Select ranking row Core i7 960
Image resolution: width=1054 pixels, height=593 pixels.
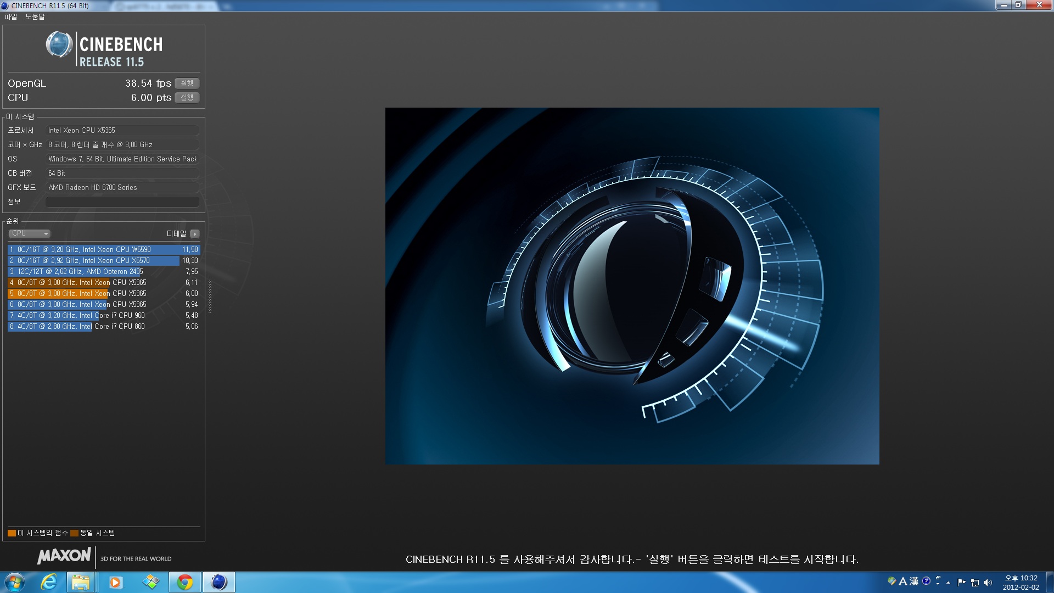[104, 315]
